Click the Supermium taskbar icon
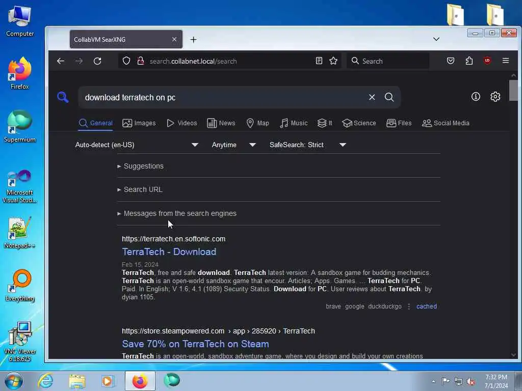Image resolution: width=522 pixels, height=391 pixels. (172, 381)
